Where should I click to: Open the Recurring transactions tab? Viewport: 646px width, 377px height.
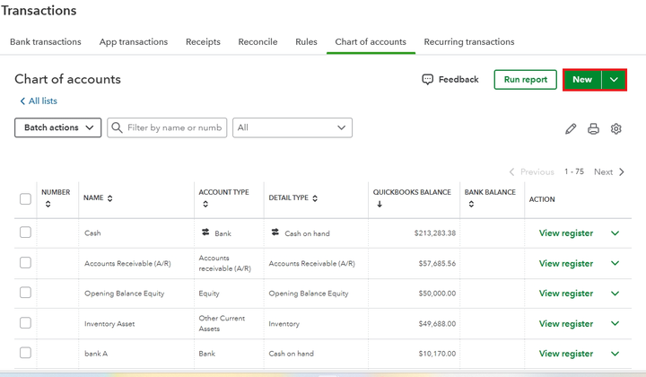469,42
